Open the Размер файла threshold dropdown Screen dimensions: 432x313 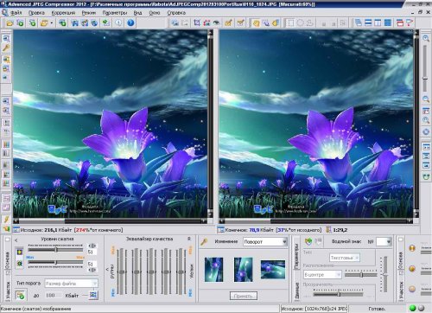coord(72,284)
